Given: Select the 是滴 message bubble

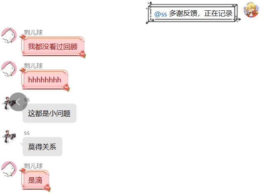Looking at the screenshot, I should (35, 180).
